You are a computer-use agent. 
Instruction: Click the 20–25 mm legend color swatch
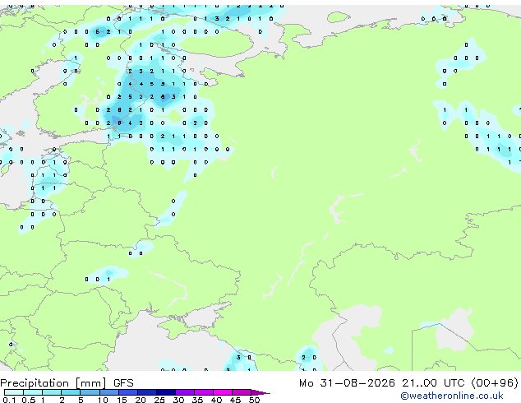146,392
